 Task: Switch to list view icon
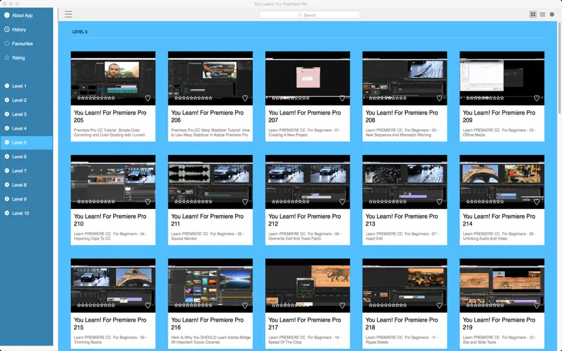(542, 15)
